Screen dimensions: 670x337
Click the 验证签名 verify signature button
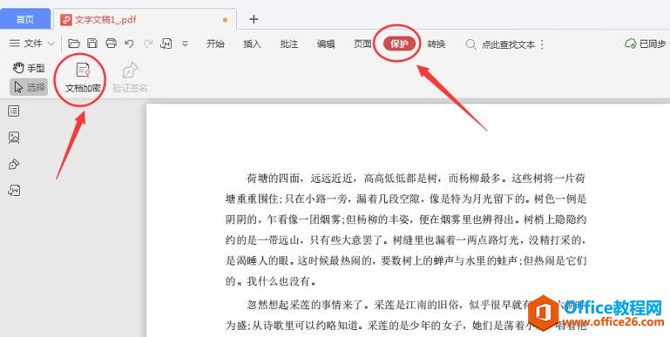(130, 78)
